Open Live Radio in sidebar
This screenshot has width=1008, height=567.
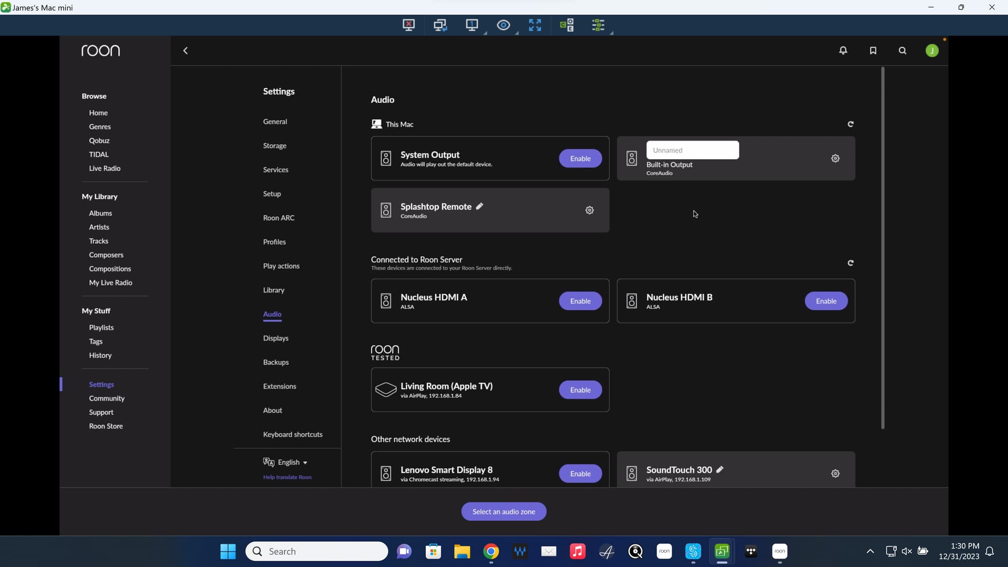pyautogui.click(x=104, y=169)
